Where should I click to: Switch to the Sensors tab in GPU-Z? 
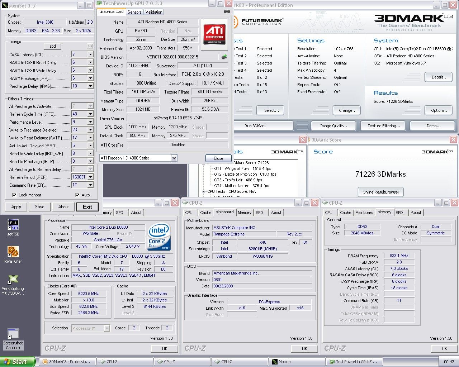coord(134,12)
